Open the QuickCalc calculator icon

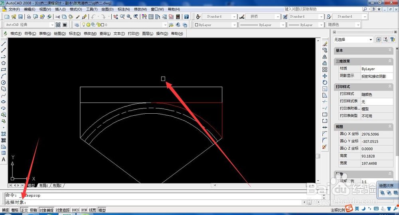click(x=178, y=16)
